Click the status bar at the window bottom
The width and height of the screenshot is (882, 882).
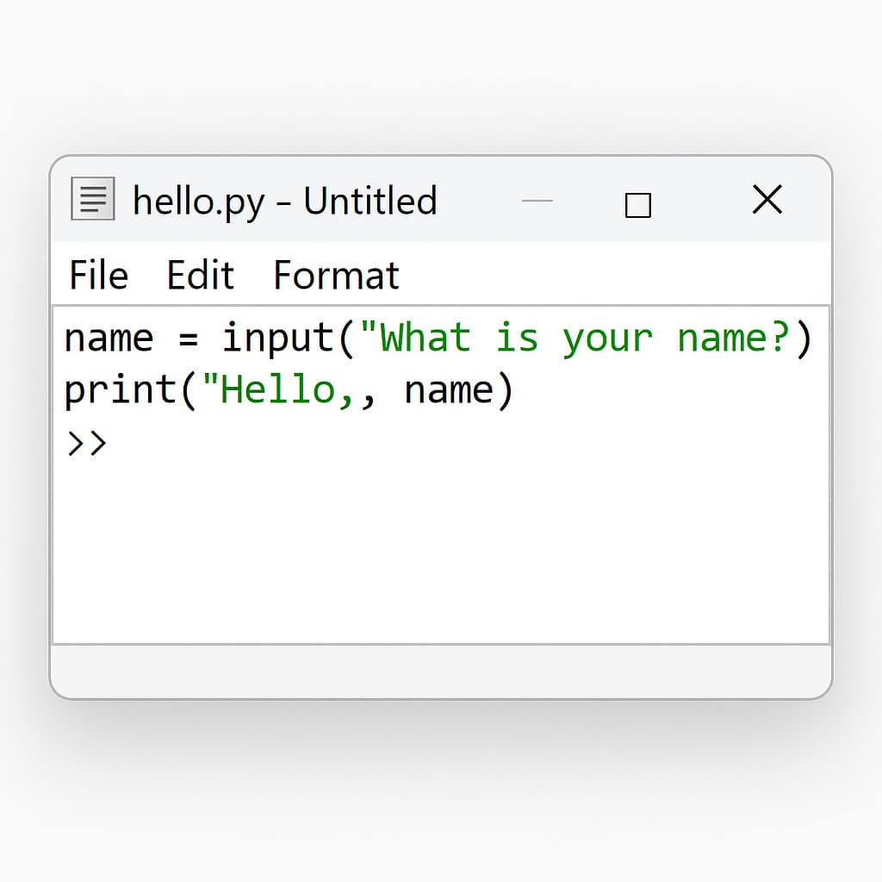441,670
